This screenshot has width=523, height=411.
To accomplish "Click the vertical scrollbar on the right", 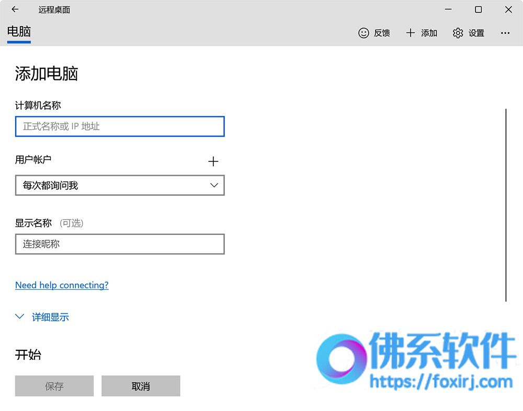I will [x=506, y=205].
